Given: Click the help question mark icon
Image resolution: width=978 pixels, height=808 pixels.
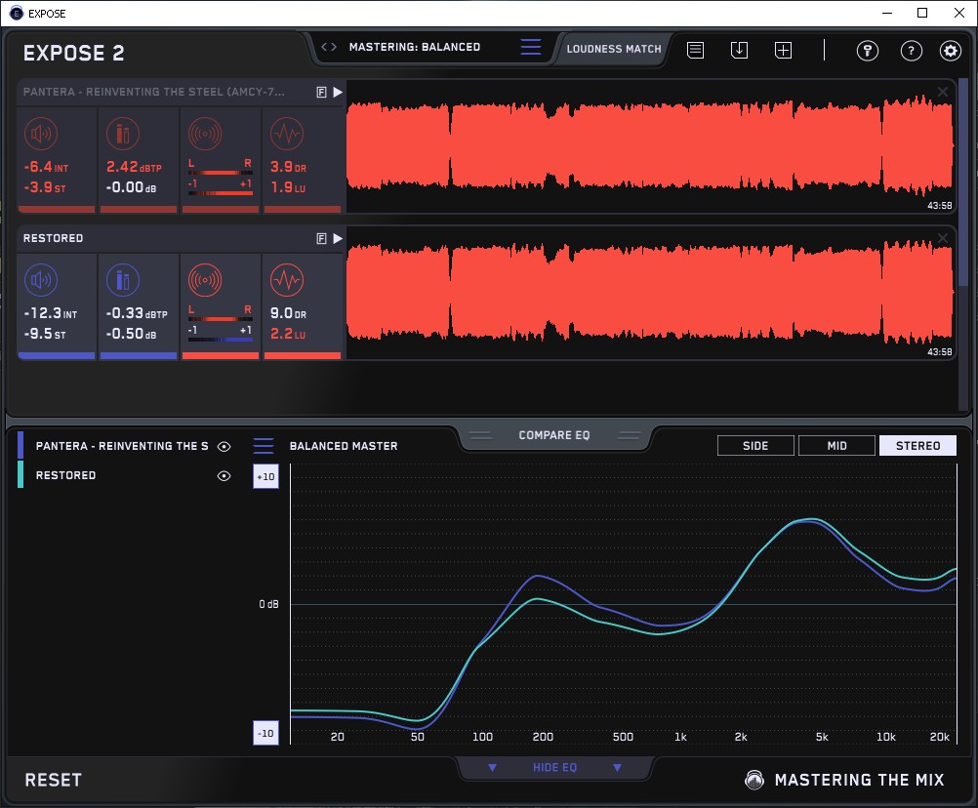Looking at the screenshot, I should point(911,51).
